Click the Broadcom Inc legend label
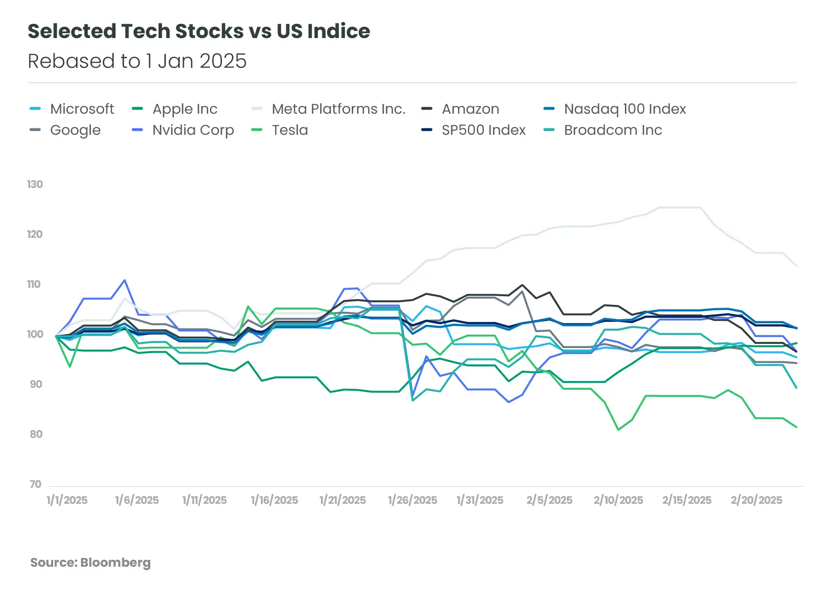The image size is (829, 597). [x=613, y=130]
